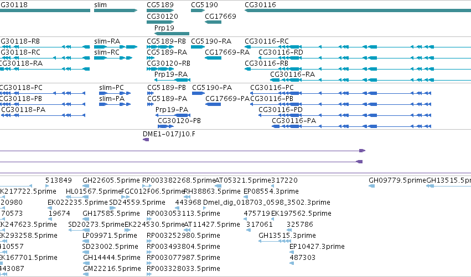Click the CG5190-PA protein label
The width and height of the screenshot is (471, 277).
point(212,88)
